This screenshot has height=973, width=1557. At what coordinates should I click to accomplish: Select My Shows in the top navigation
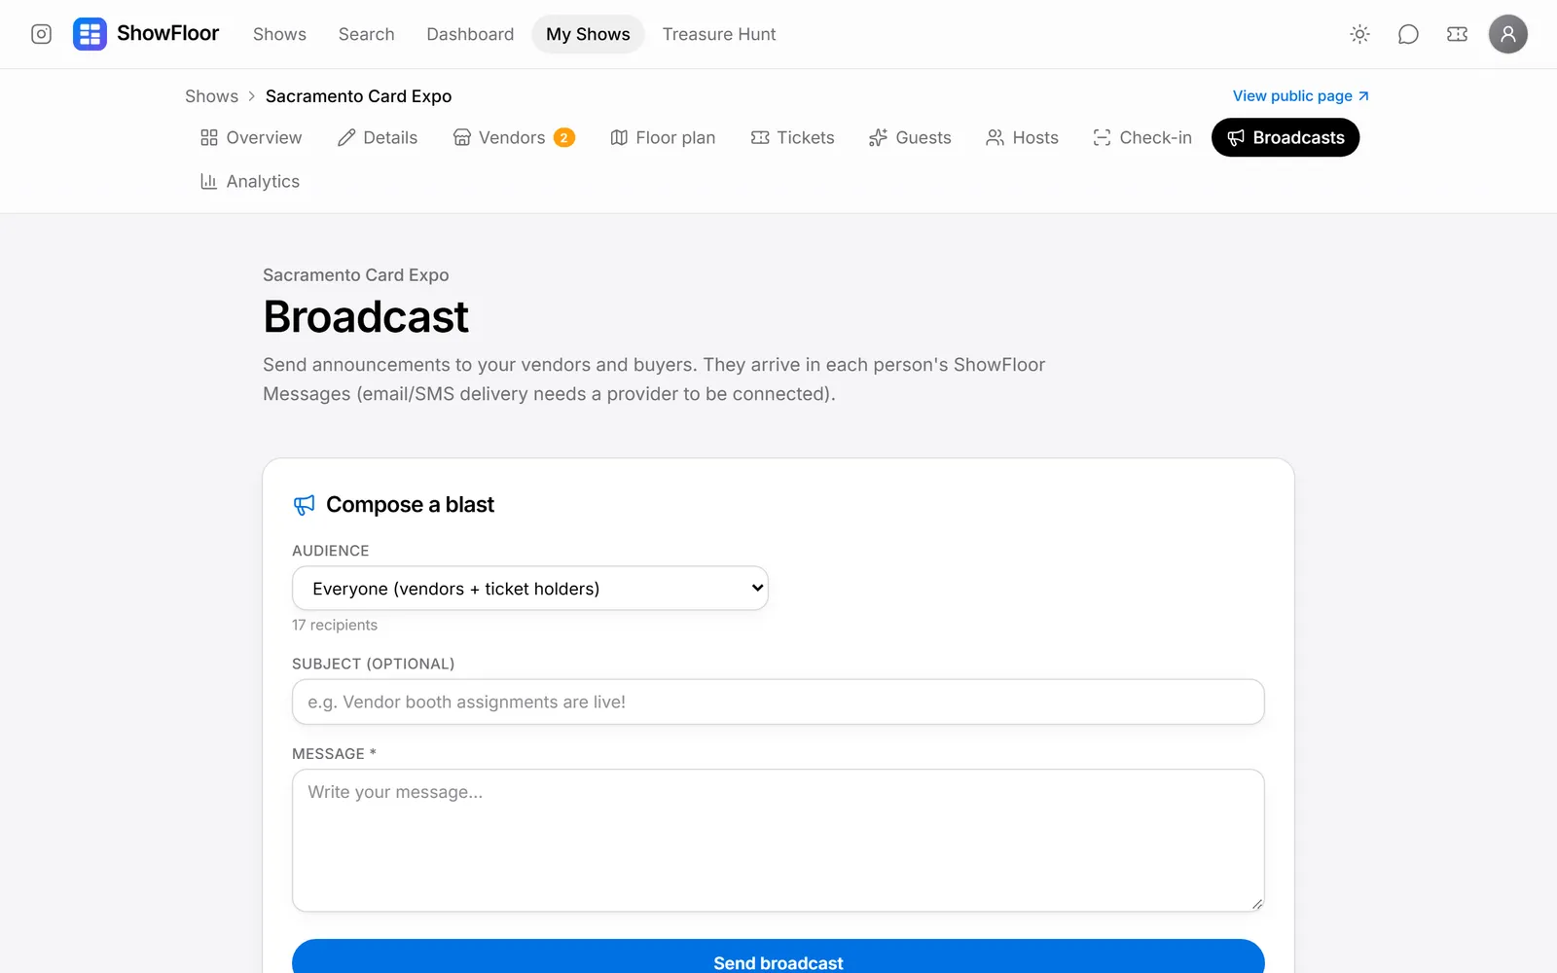pos(588,34)
